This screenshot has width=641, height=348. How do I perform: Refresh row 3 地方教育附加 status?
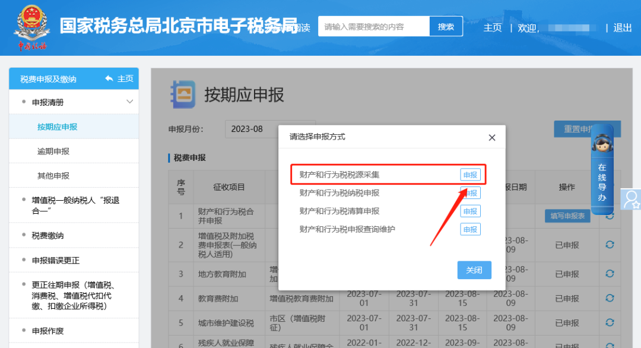click(x=610, y=274)
